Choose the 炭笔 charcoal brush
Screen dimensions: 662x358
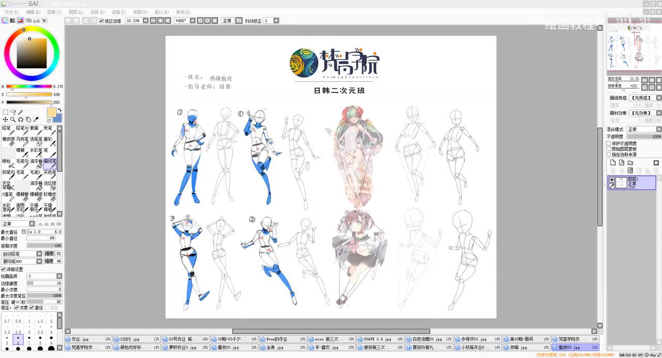[50, 130]
